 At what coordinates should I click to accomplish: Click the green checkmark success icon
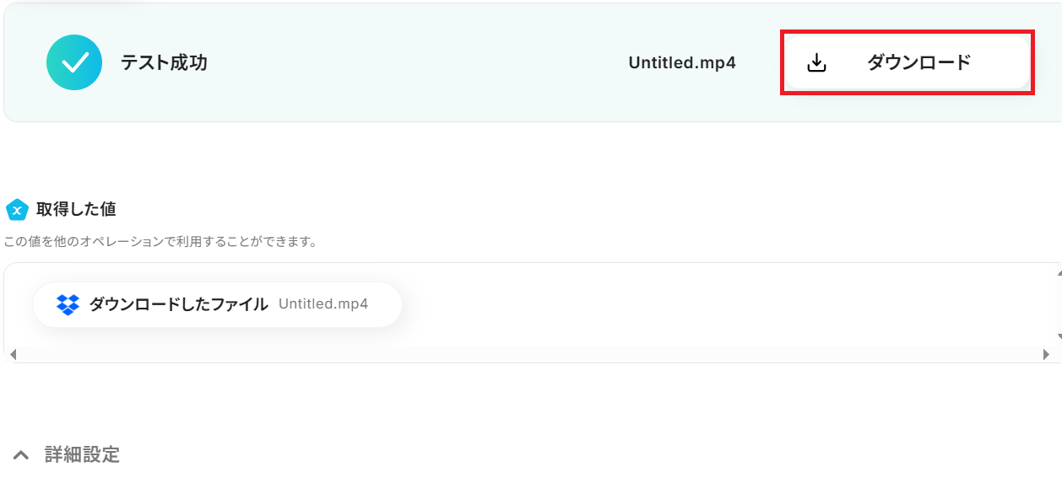[74, 62]
